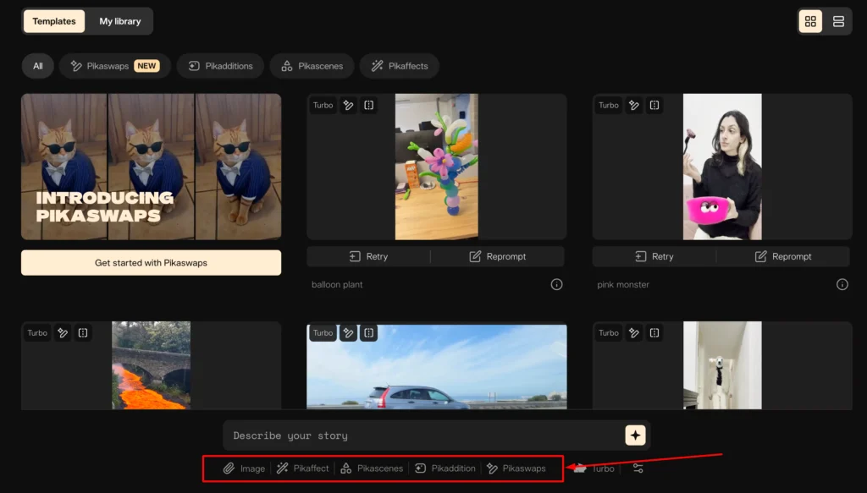This screenshot has width=867, height=493.
Task: Filter templates by Pikadditions
Action: pyautogui.click(x=220, y=66)
